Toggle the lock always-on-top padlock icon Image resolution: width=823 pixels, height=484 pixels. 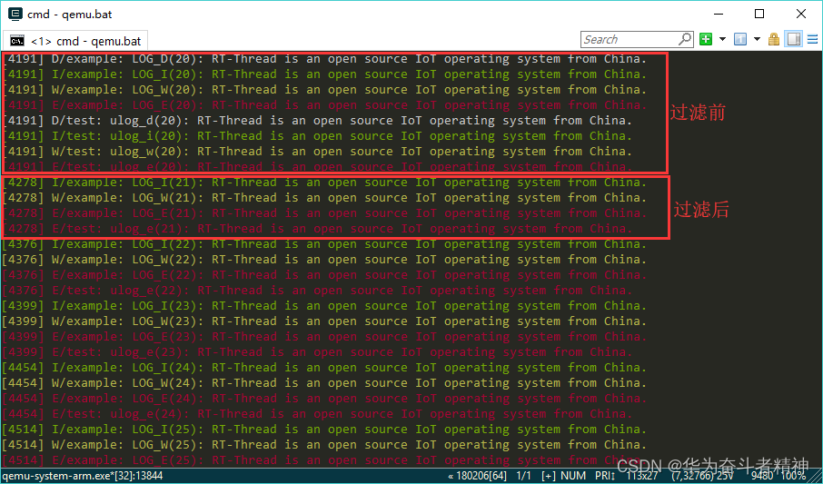[774, 39]
